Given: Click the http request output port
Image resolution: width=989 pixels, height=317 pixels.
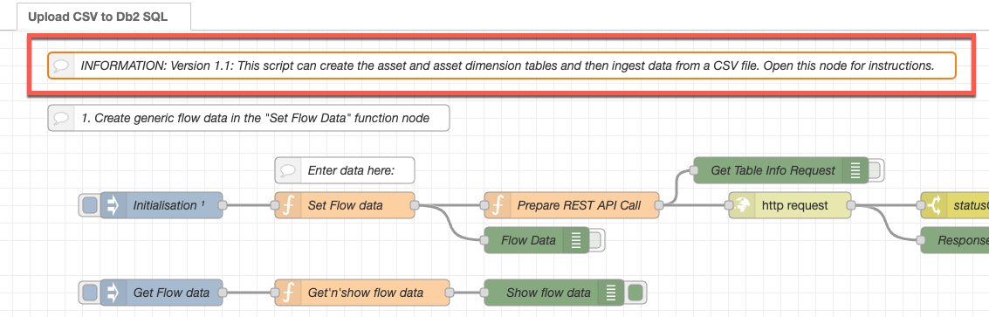Looking at the screenshot, I should tap(851, 205).
